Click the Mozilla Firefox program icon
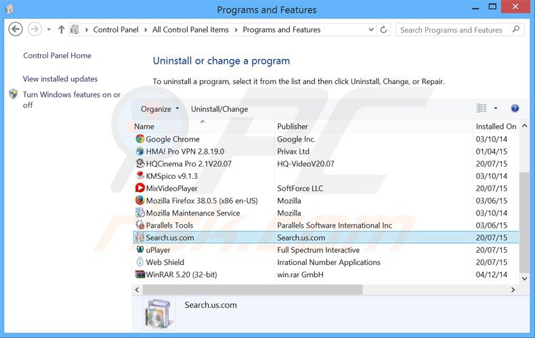 click(140, 200)
